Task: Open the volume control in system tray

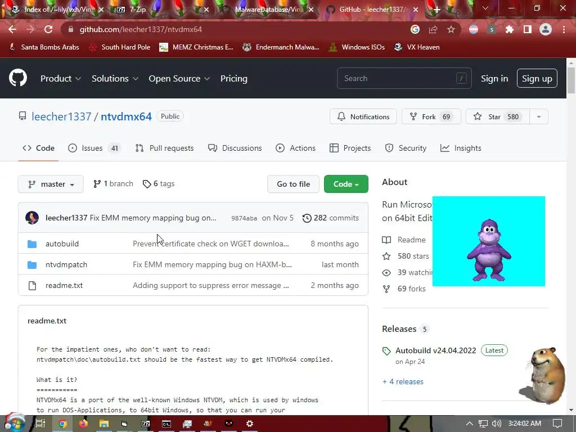Action: pyautogui.click(x=497, y=424)
